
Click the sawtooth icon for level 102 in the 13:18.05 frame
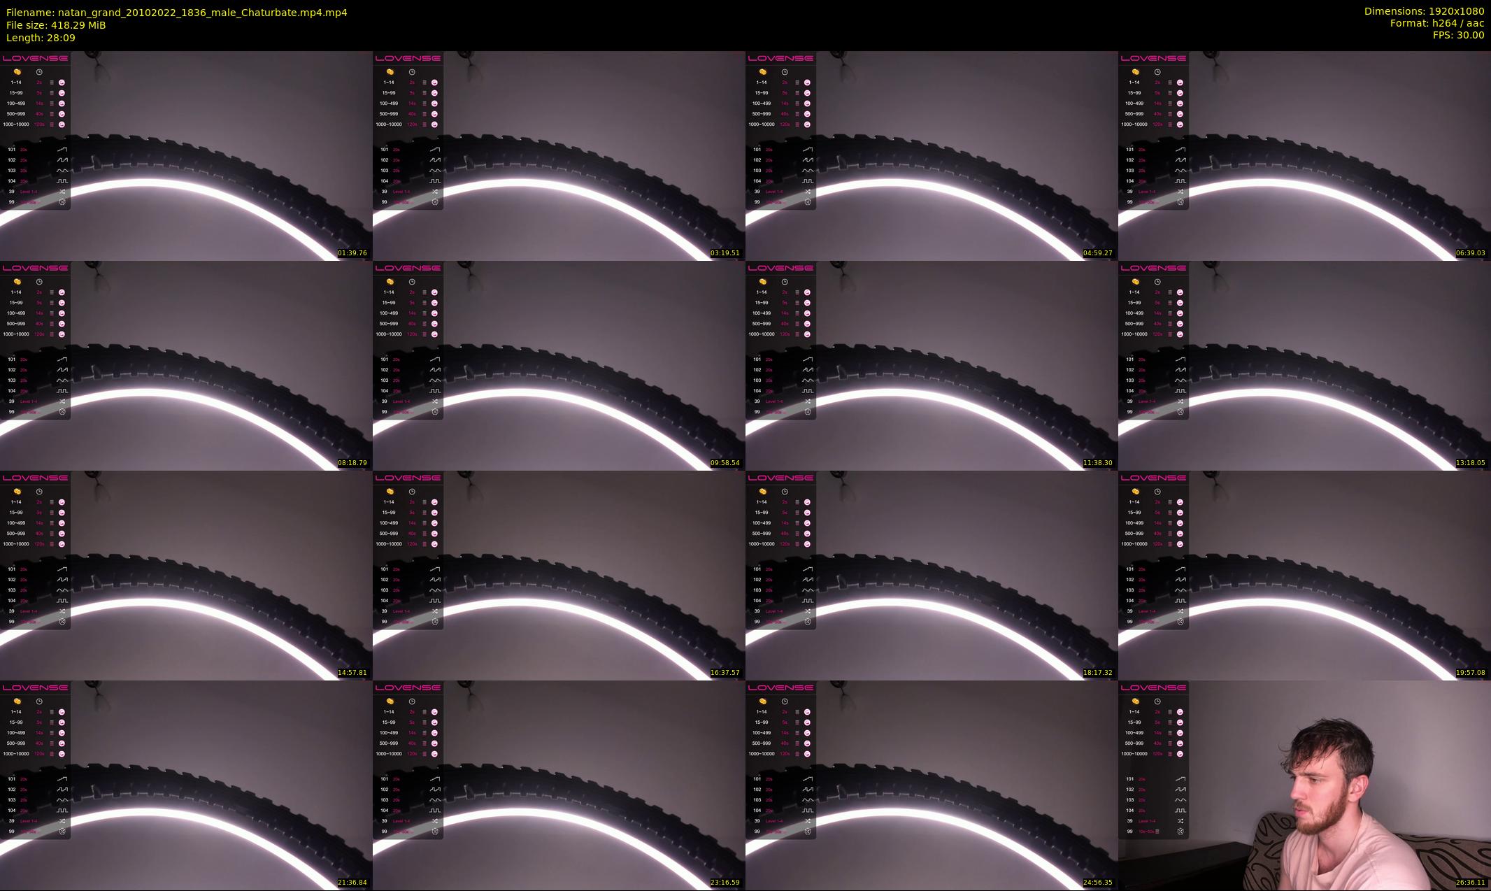point(1180,370)
